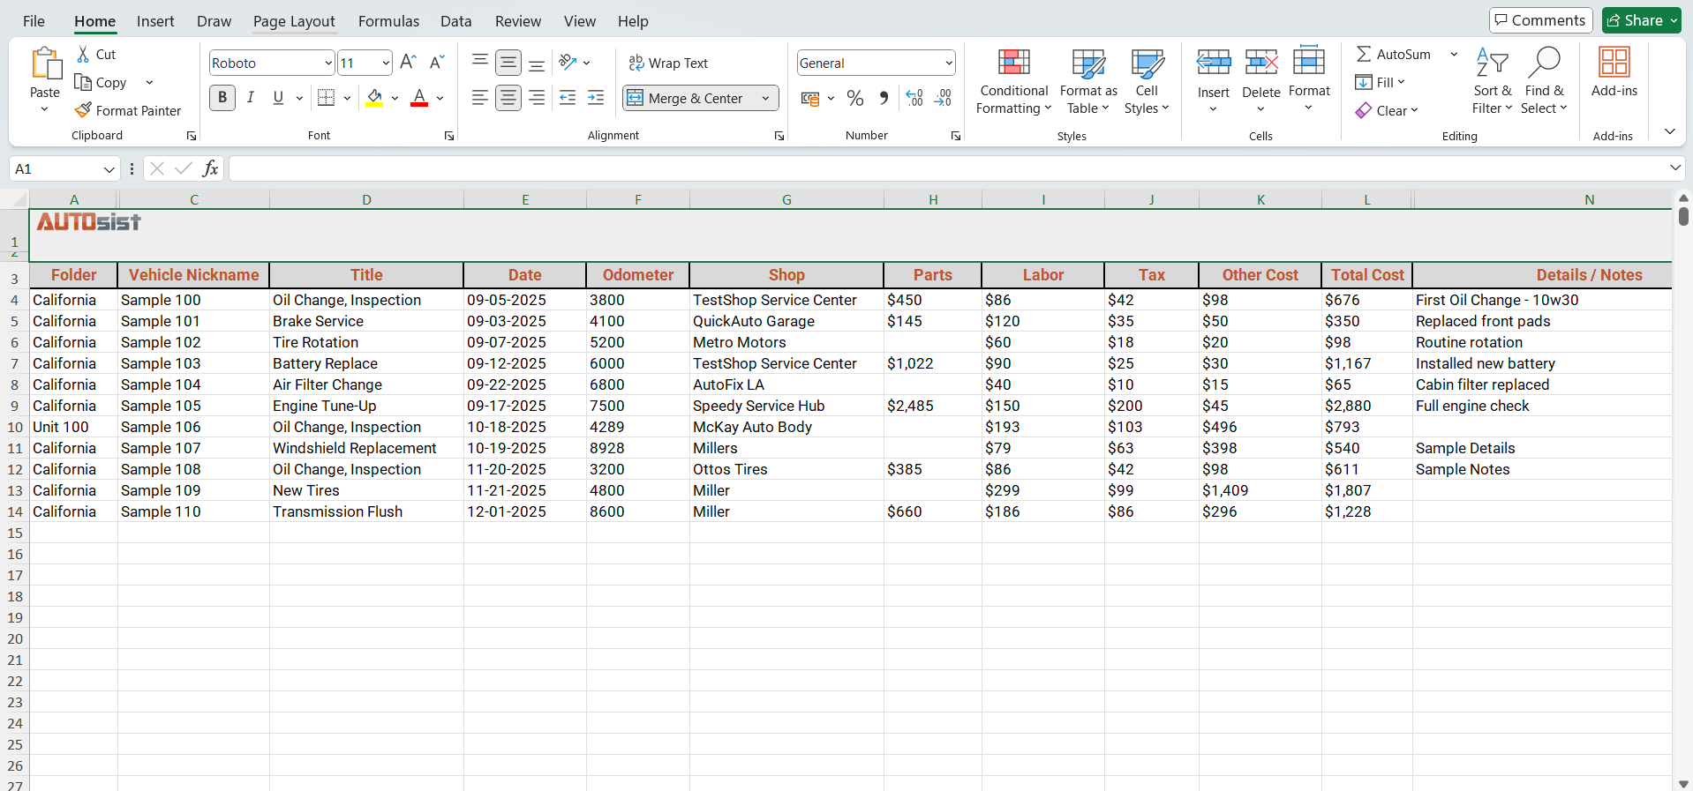
Task: Open the Fill Color palette arrow
Action: click(395, 98)
